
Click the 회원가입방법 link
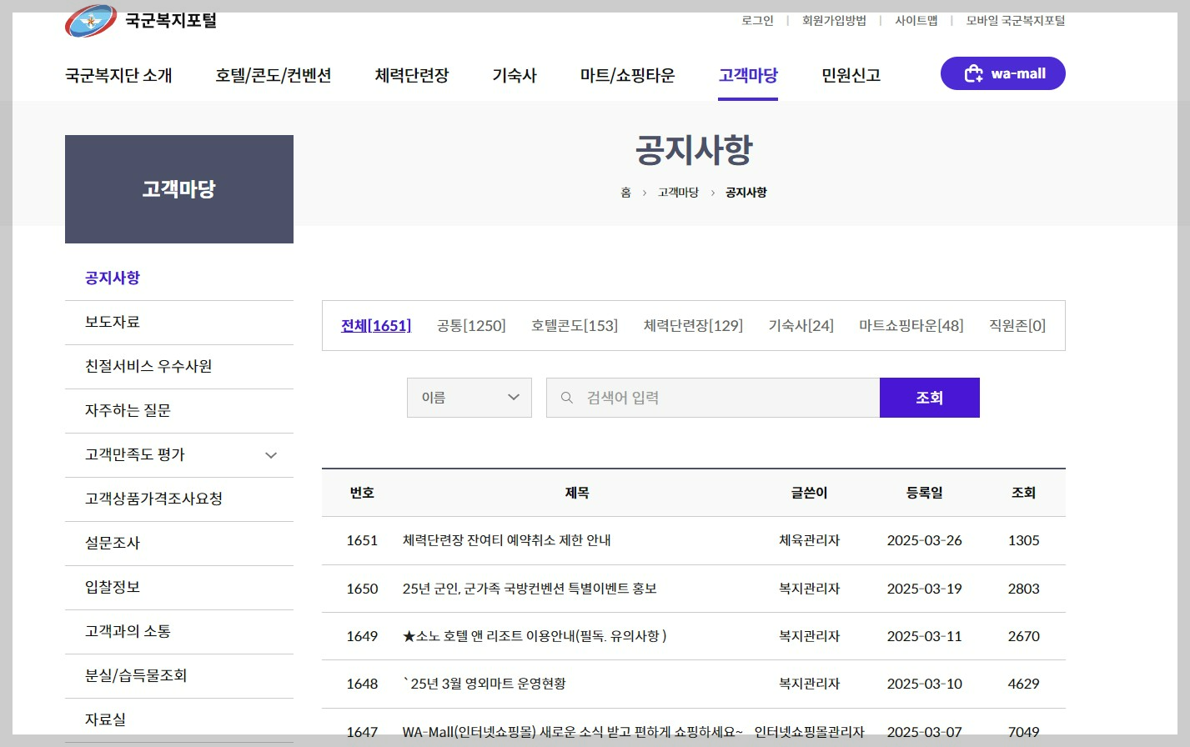(x=834, y=21)
